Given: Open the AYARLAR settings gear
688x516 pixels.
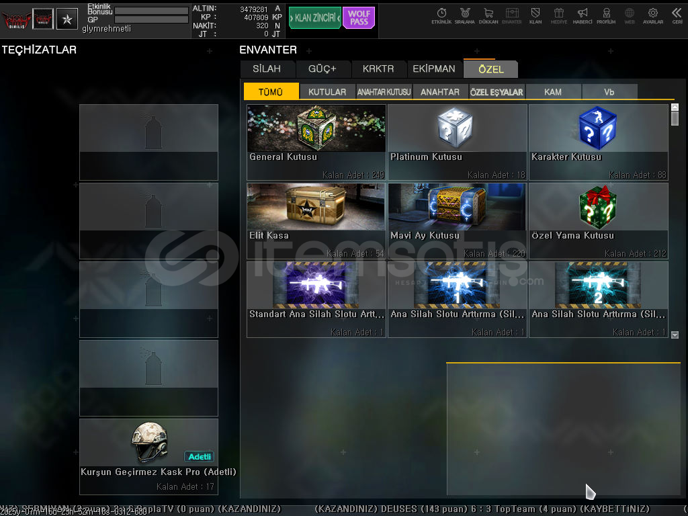Looking at the screenshot, I should (x=653, y=16).
